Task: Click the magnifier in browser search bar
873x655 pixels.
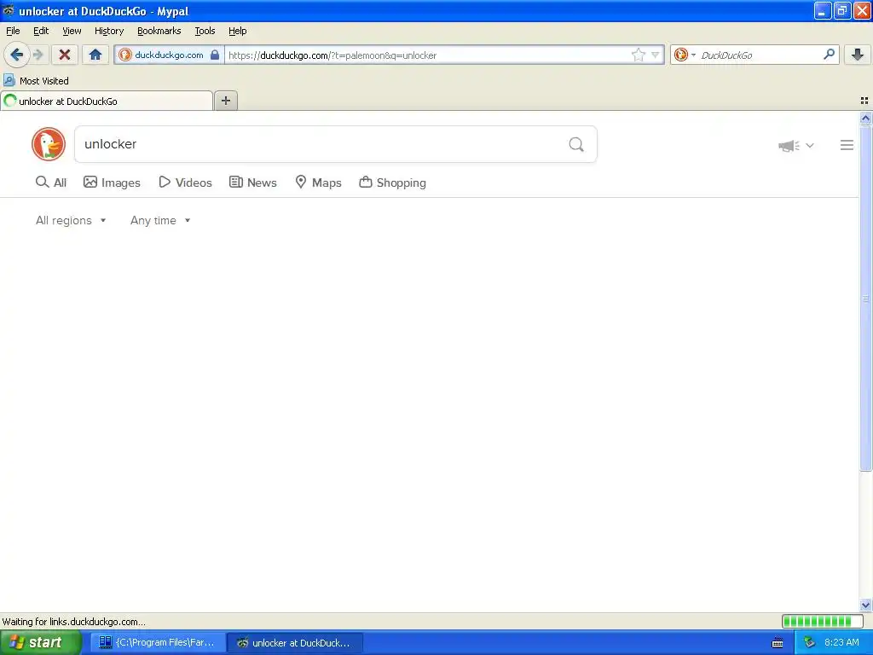Action: 829,54
